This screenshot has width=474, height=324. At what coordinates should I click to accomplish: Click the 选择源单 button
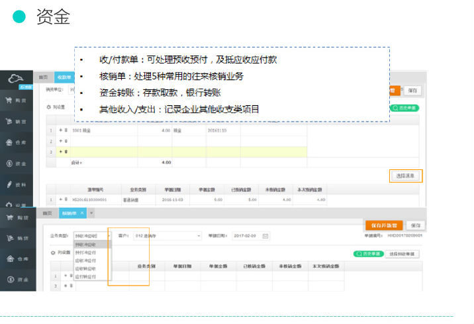405,176
